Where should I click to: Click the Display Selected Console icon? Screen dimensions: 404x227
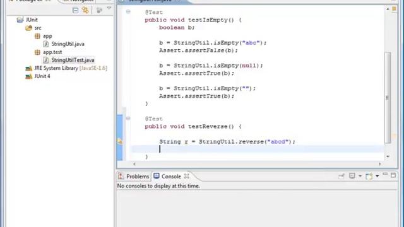352,176
